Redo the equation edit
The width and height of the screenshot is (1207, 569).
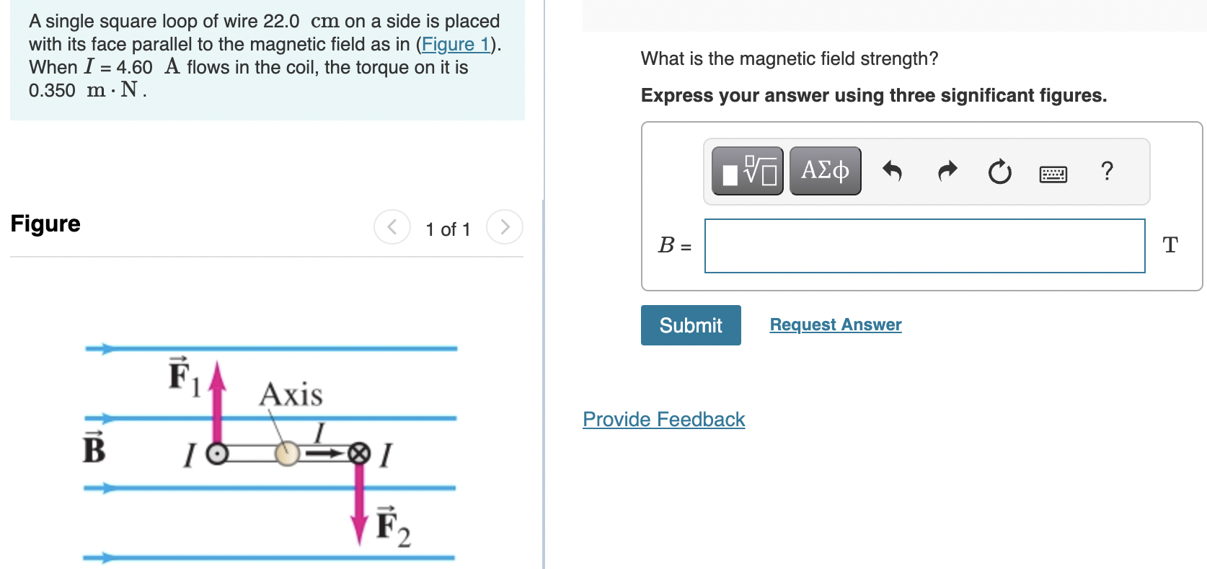[947, 171]
